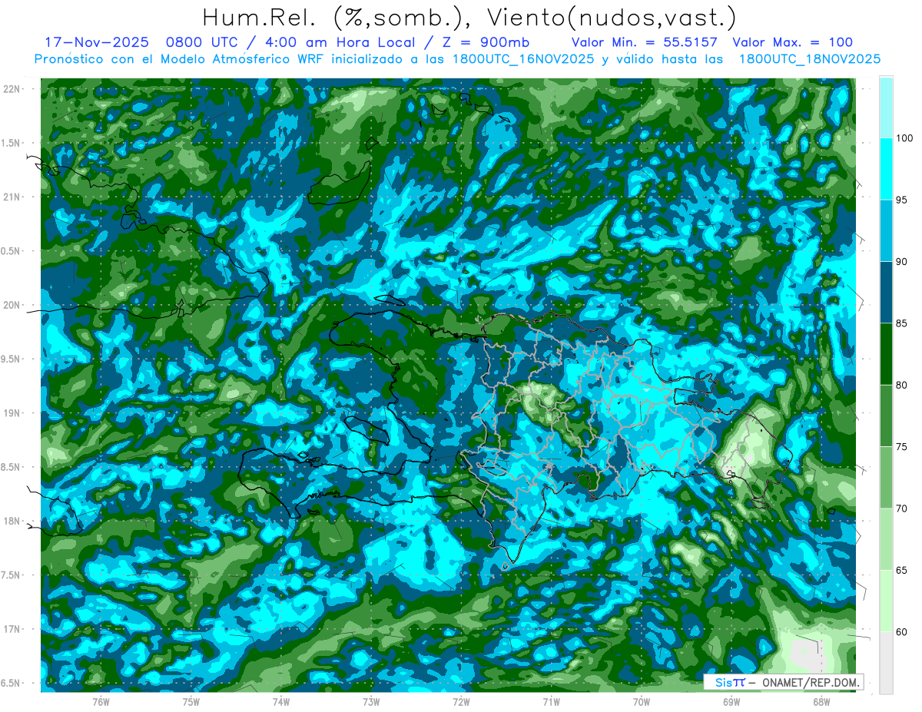Click the colorbar tick value 65
The height and width of the screenshot is (712, 922).
point(902,571)
